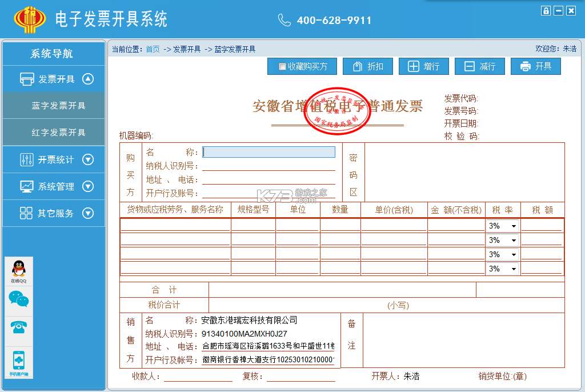The width and height of the screenshot is (585, 392).
Task: Open the 开票统计 navigation section
Action: pyautogui.click(x=54, y=159)
